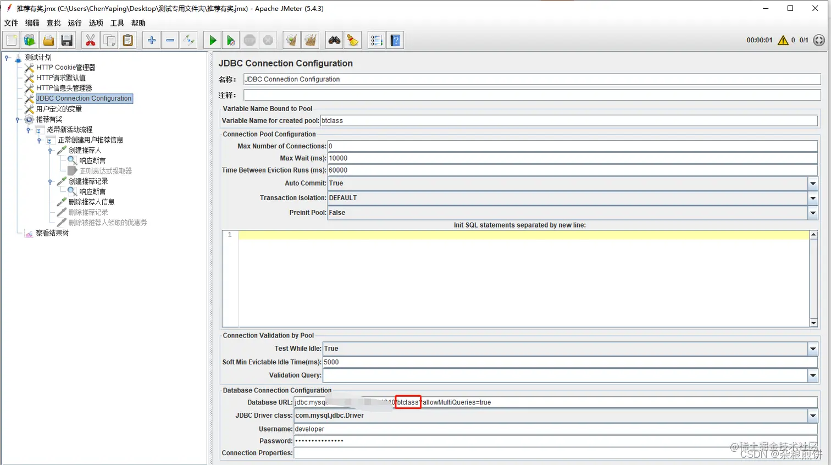Click the warning triangle log icon
831x465 pixels.
[783, 40]
